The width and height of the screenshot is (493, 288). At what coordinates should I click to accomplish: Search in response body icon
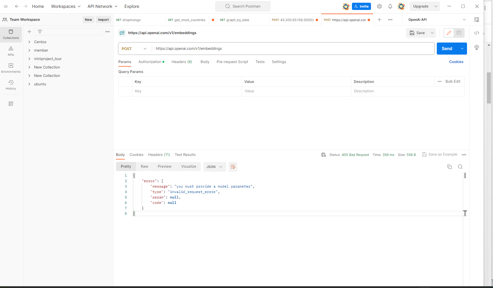tap(460, 167)
